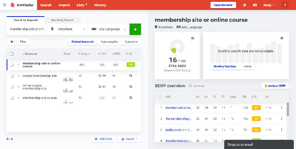Click the green KD badge 16
The image size is (296, 149).
point(131,65)
